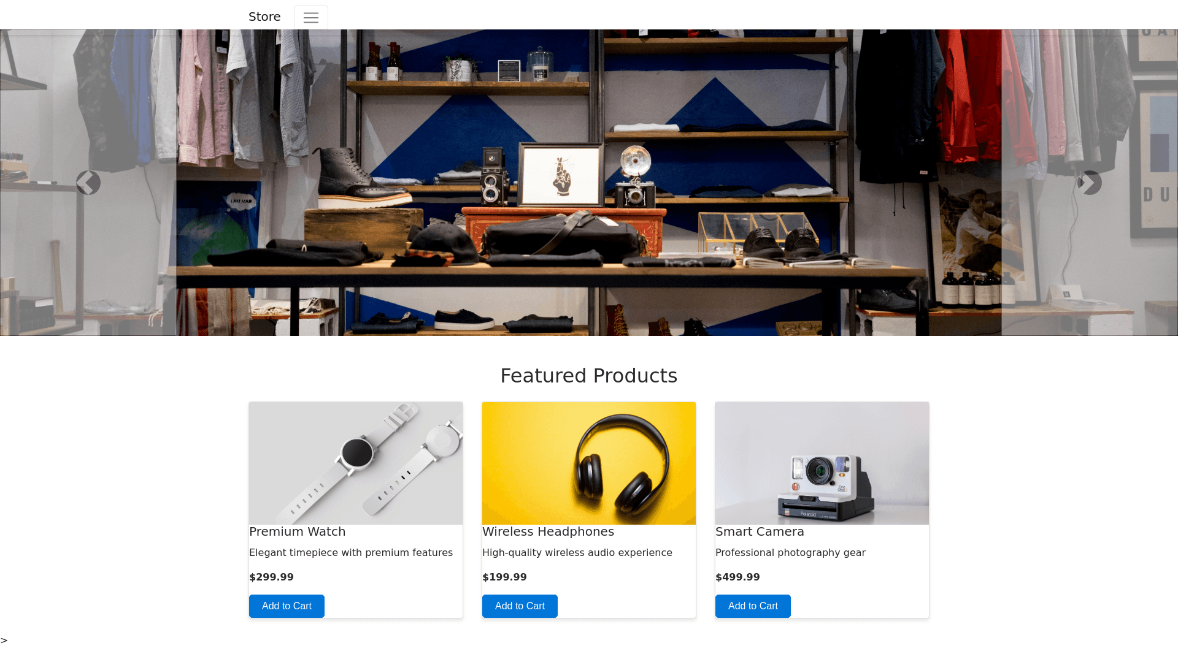
Task: Click the $299.99 price label
Action: (271, 577)
